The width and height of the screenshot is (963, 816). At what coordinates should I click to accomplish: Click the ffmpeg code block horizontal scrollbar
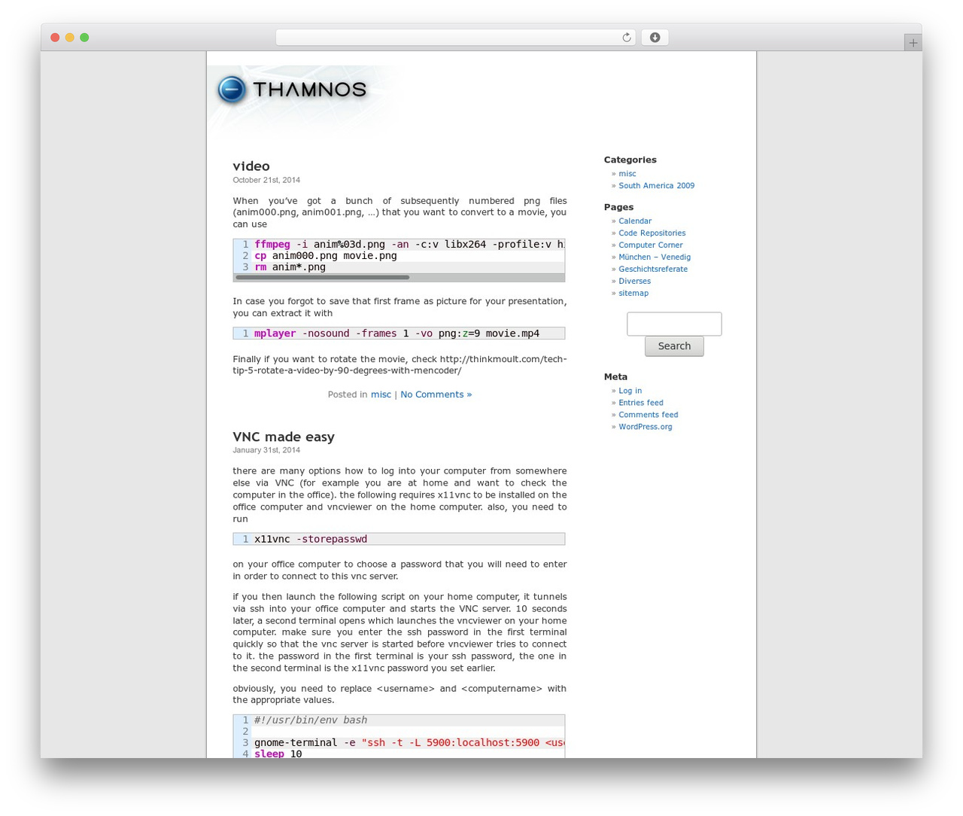coord(323,278)
